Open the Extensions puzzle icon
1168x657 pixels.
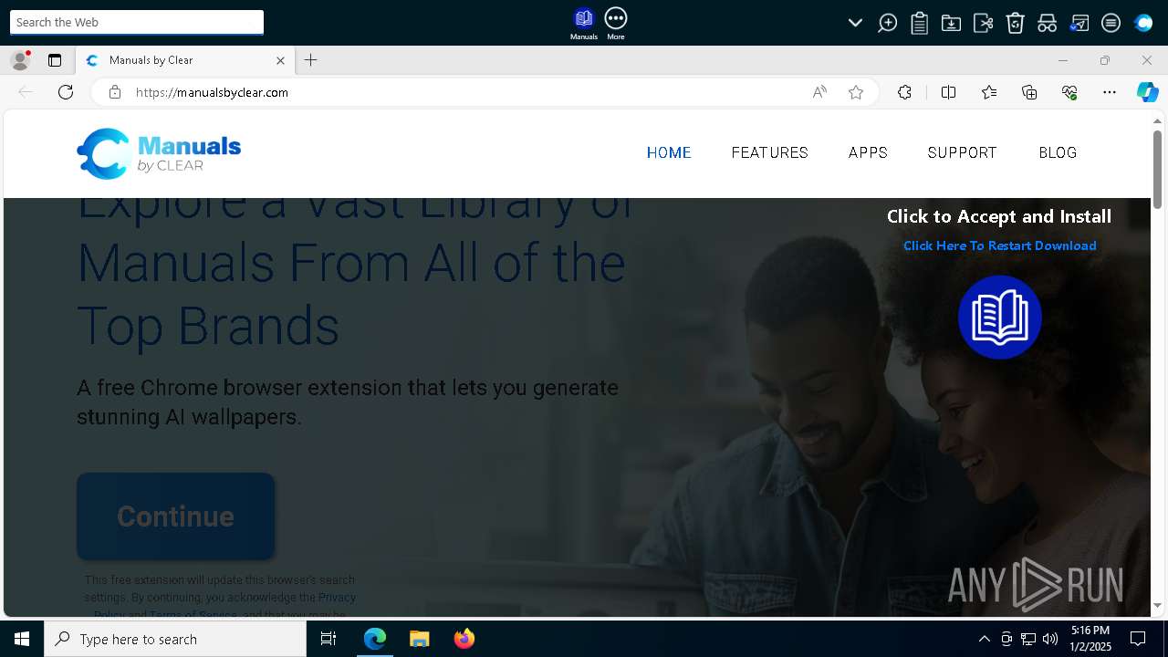pyautogui.click(x=904, y=92)
